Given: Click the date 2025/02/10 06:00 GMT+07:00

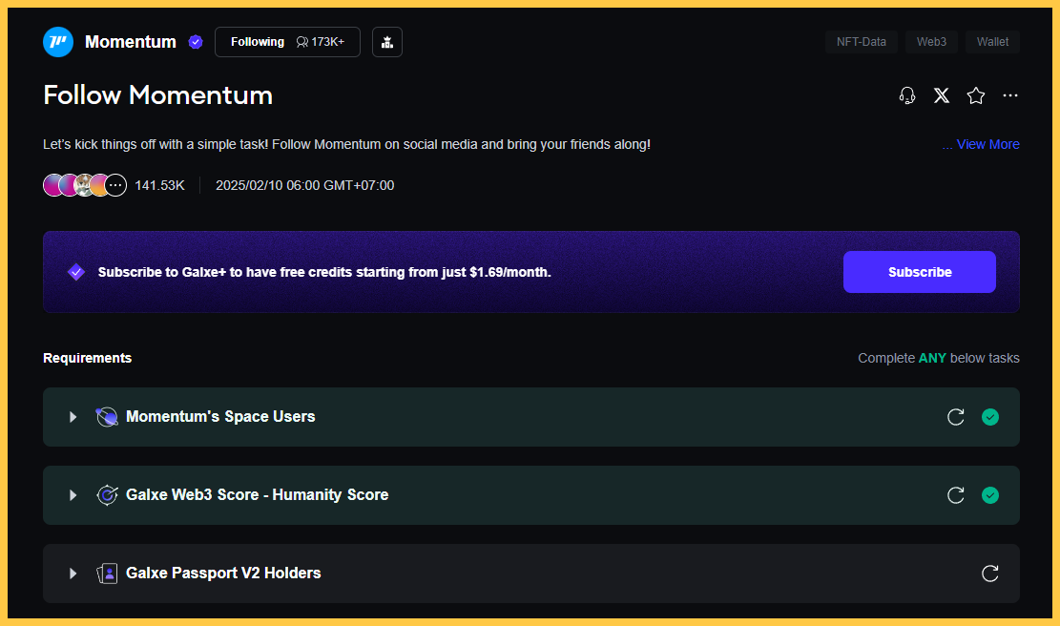Looking at the screenshot, I should [x=305, y=185].
